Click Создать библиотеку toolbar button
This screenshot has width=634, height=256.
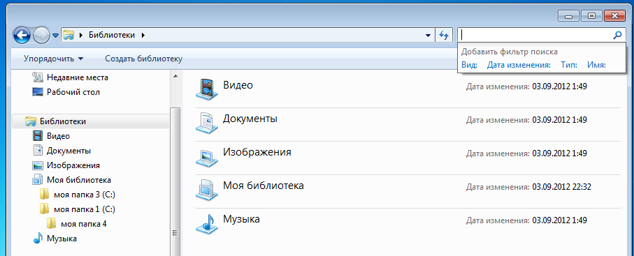pos(144,59)
